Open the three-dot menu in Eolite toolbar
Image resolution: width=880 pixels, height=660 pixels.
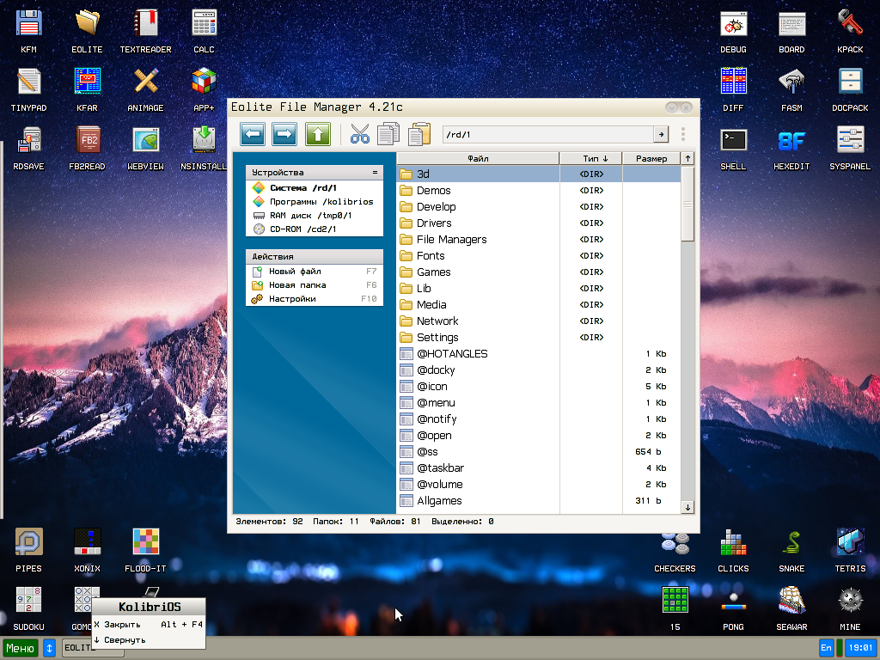683,135
